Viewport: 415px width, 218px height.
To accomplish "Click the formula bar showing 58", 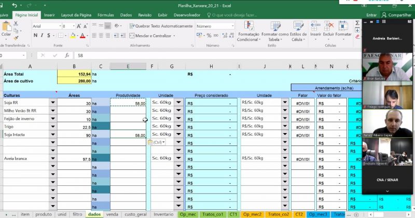I will [217, 55].
